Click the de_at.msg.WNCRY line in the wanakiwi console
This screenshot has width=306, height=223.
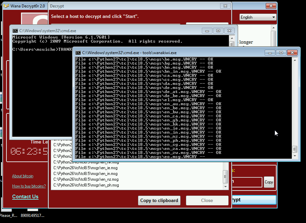click(x=148, y=92)
